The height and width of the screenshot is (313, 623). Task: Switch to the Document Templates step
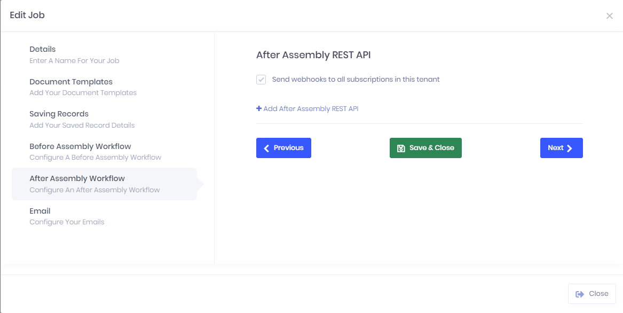point(71,82)
